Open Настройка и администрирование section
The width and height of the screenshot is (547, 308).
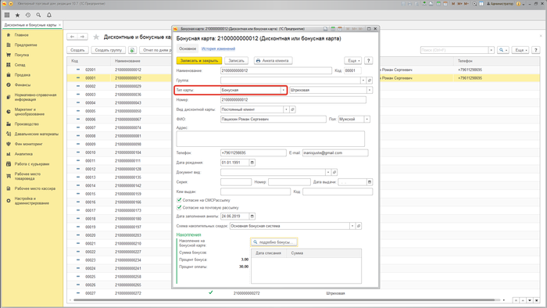[x=32, y=201]
